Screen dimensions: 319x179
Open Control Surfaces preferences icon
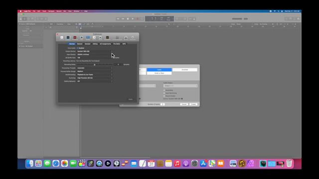coord(117,38)
